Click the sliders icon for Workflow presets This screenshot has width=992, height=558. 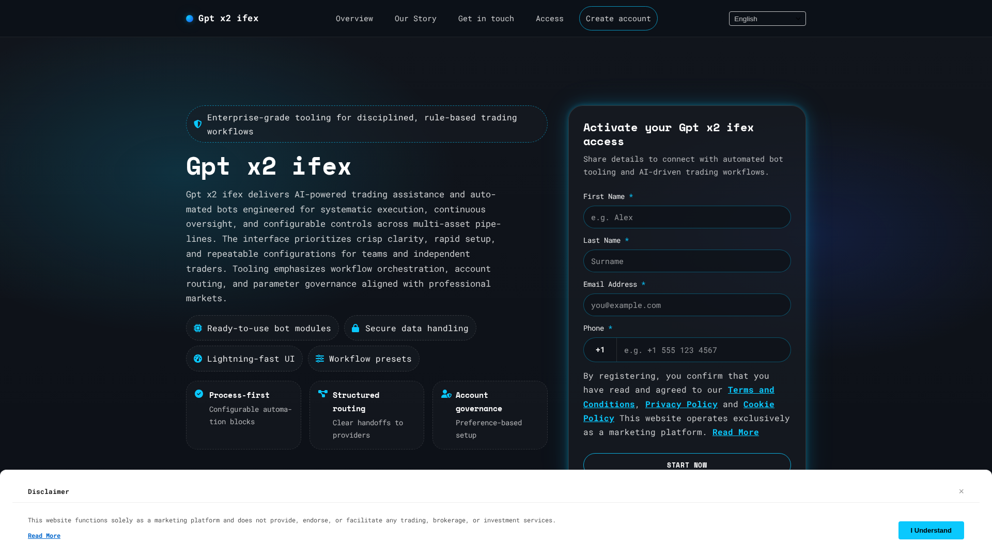(320, 359)
